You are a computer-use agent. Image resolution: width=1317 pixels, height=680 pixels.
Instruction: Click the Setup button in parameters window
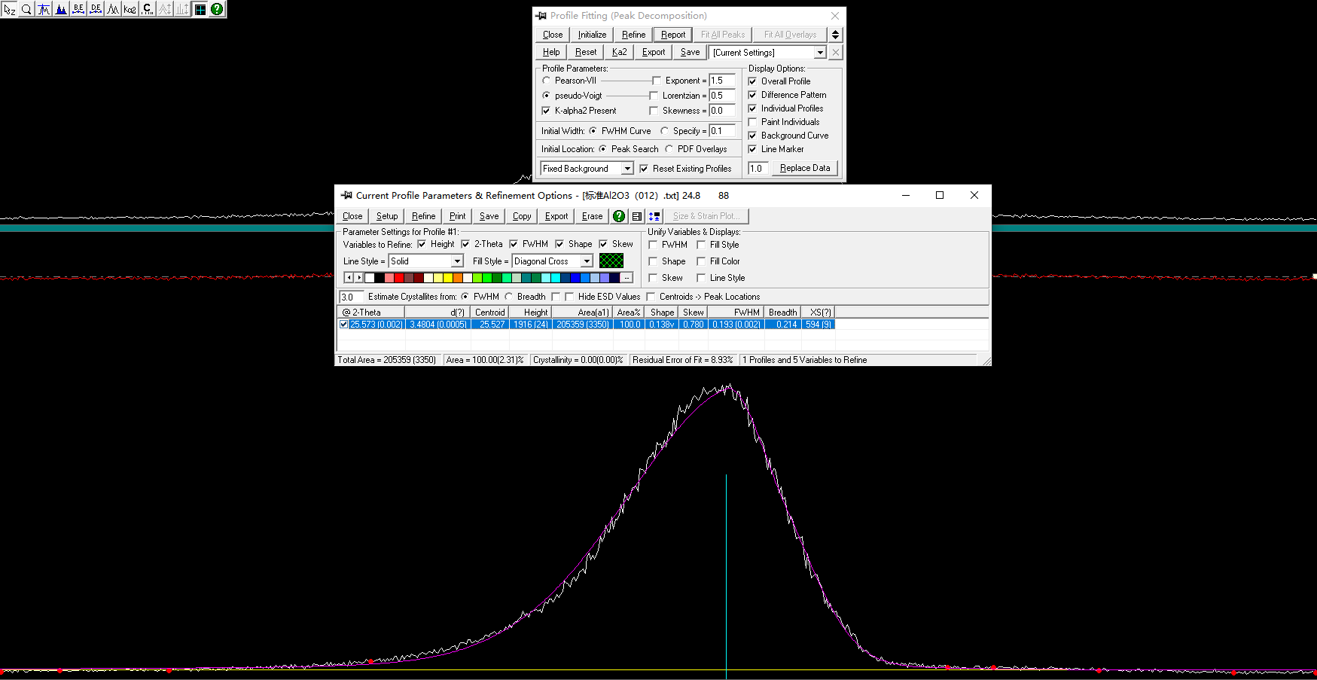pyautogui.click(x=387, y=216)
